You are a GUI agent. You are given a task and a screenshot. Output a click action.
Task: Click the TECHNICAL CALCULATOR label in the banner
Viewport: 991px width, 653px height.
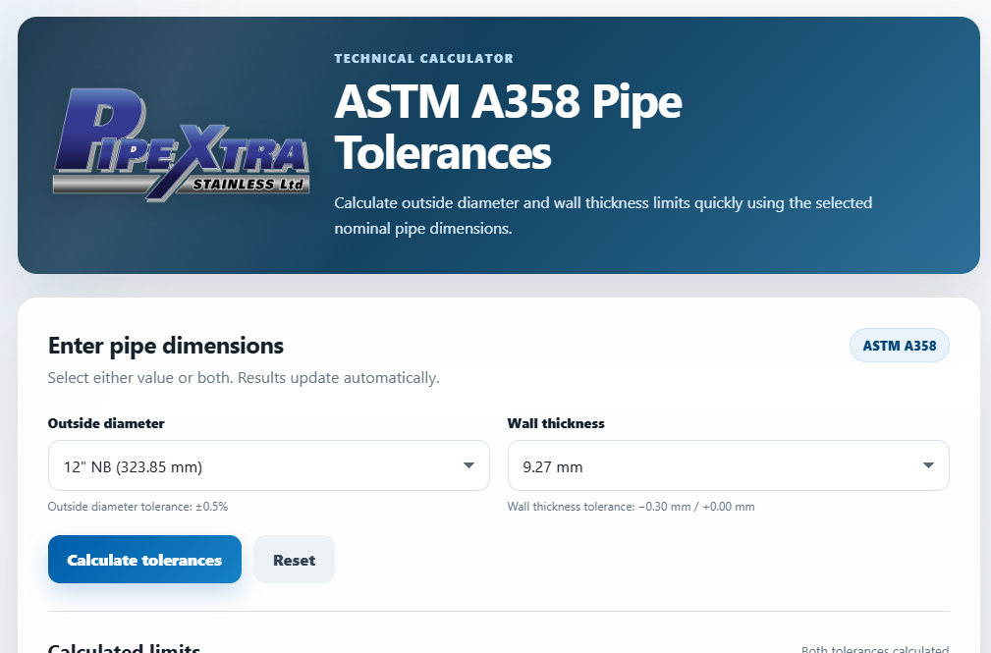(x=423, y=59)
